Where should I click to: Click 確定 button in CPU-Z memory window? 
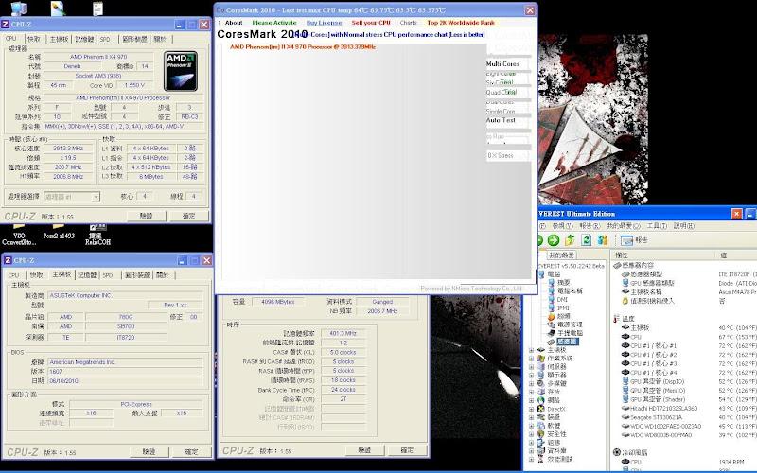tap(407, 450)
